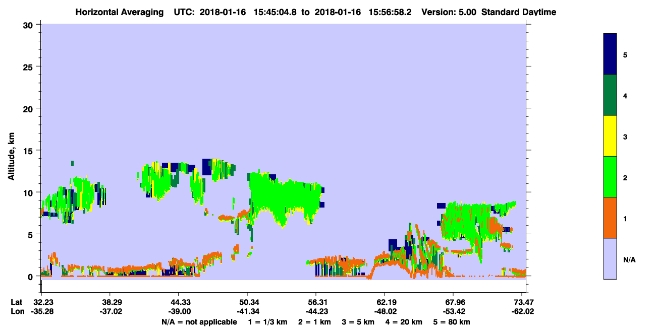Click the dark blue colorbar segment labeled 5

[610, 54]
